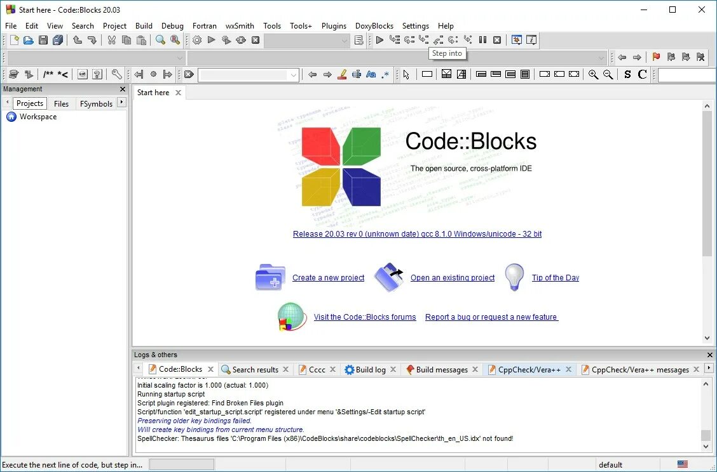Click the Build gear icon

coord(197,40)
